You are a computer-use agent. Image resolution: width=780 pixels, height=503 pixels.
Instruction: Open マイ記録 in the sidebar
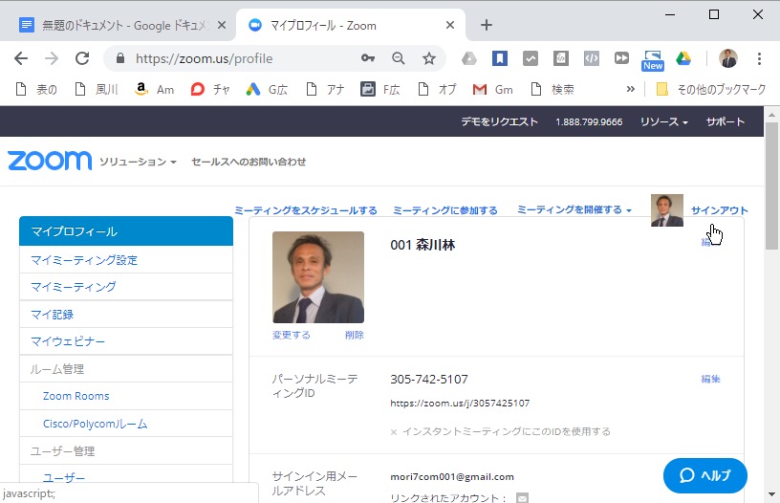click(x=53, y=314)
